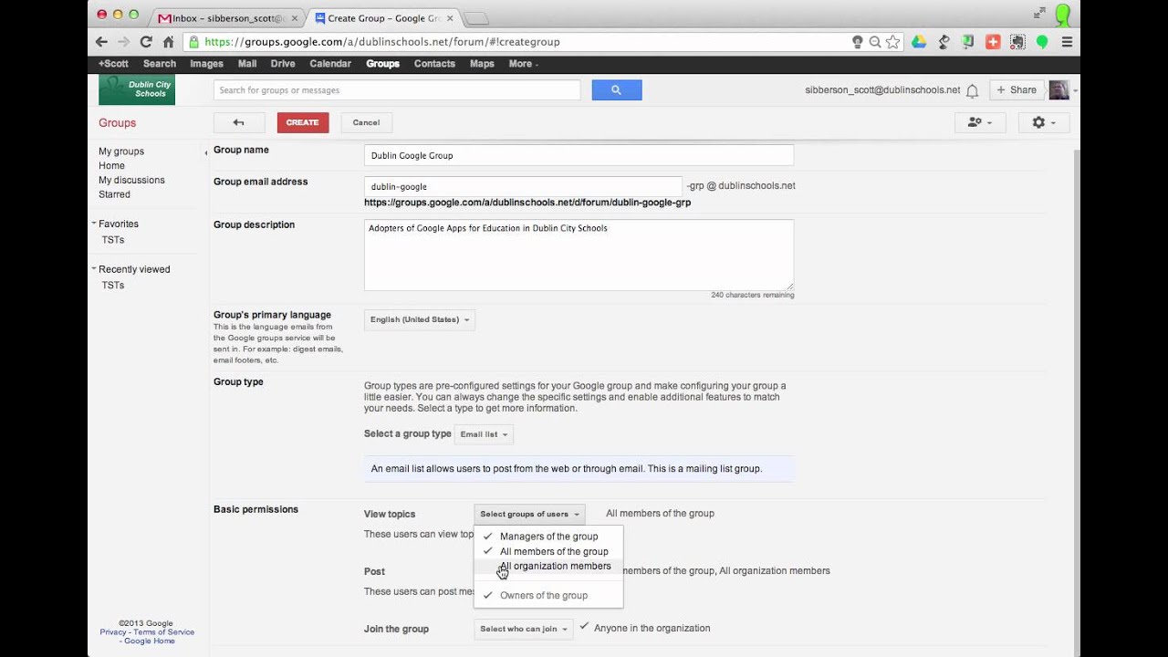Viewport: 1168px width, 657px height.
Task: Click the Group name input field
Action: pyautogui.click(x=579, y=155)
